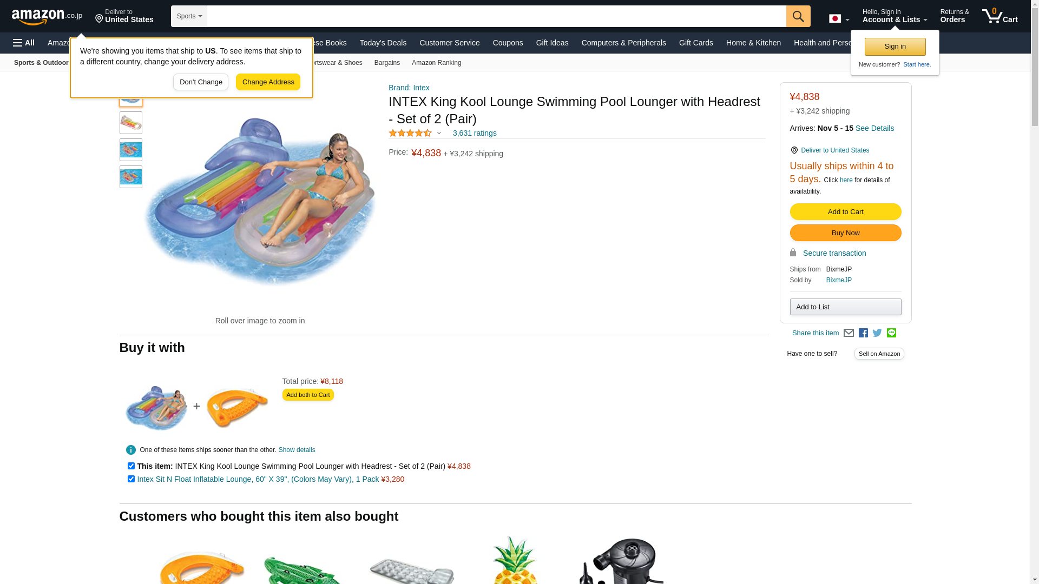Share this item on Twitter icon
Image resolution: width=1039 pixels, height=584 pixels.
click(x=877, y=333)
